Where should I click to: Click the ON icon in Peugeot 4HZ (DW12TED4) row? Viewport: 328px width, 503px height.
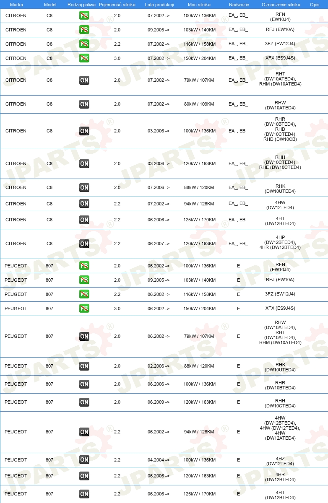pos(84,460)
